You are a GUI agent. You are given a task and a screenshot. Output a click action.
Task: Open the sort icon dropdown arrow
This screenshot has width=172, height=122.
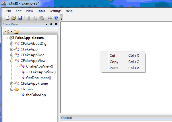point(11,32)
